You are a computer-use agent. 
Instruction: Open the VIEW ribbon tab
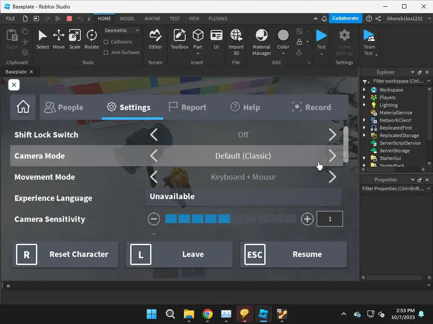(194, 19)
